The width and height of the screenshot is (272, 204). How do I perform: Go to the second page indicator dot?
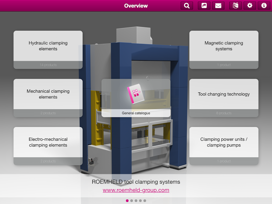coord(132,201)
